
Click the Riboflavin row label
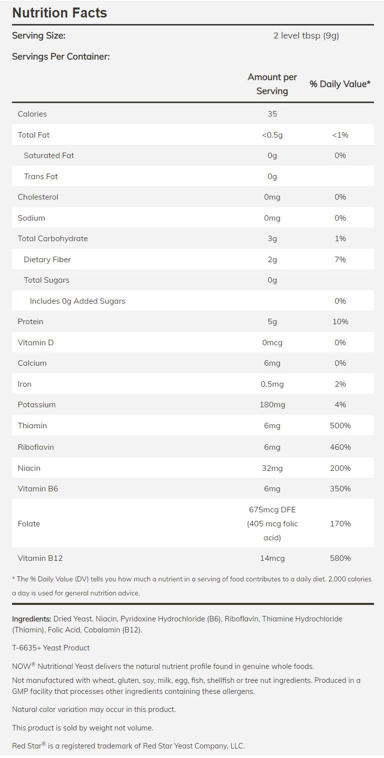click(x=36, y=447)
